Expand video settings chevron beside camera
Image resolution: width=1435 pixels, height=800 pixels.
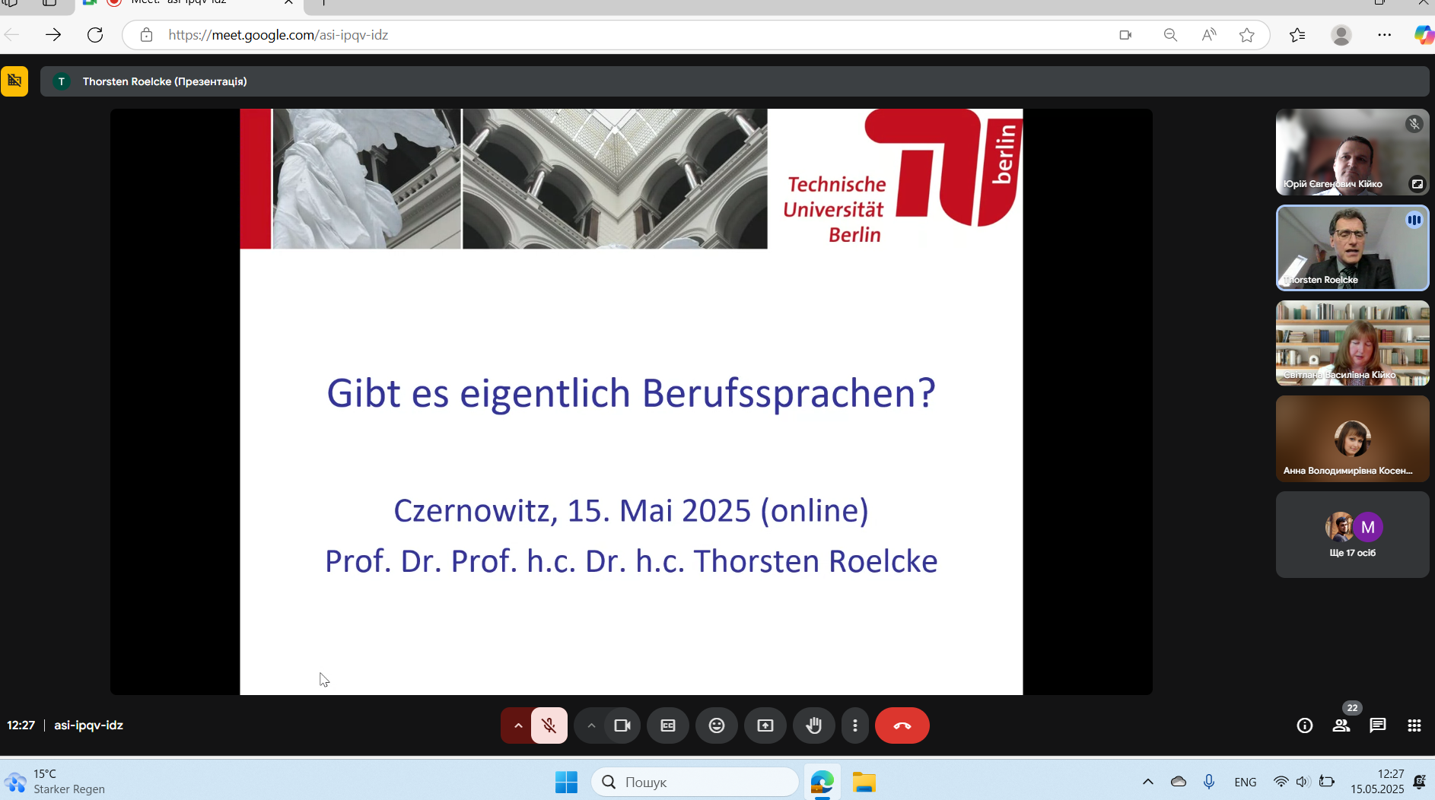point(591,725)
